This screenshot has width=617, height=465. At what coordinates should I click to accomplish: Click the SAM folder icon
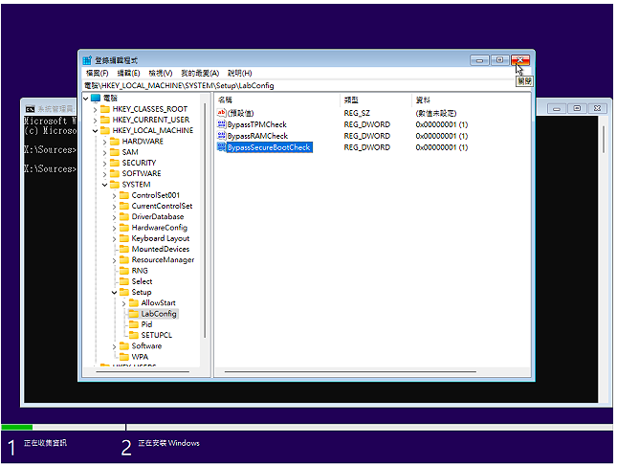point(115,152)
